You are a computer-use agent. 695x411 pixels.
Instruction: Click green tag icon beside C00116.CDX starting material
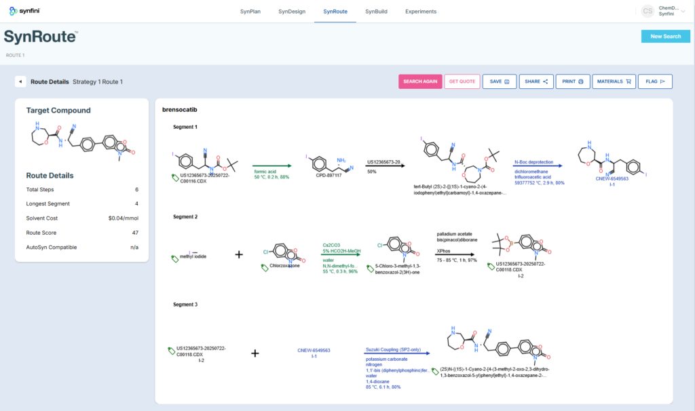coord(175,178)
